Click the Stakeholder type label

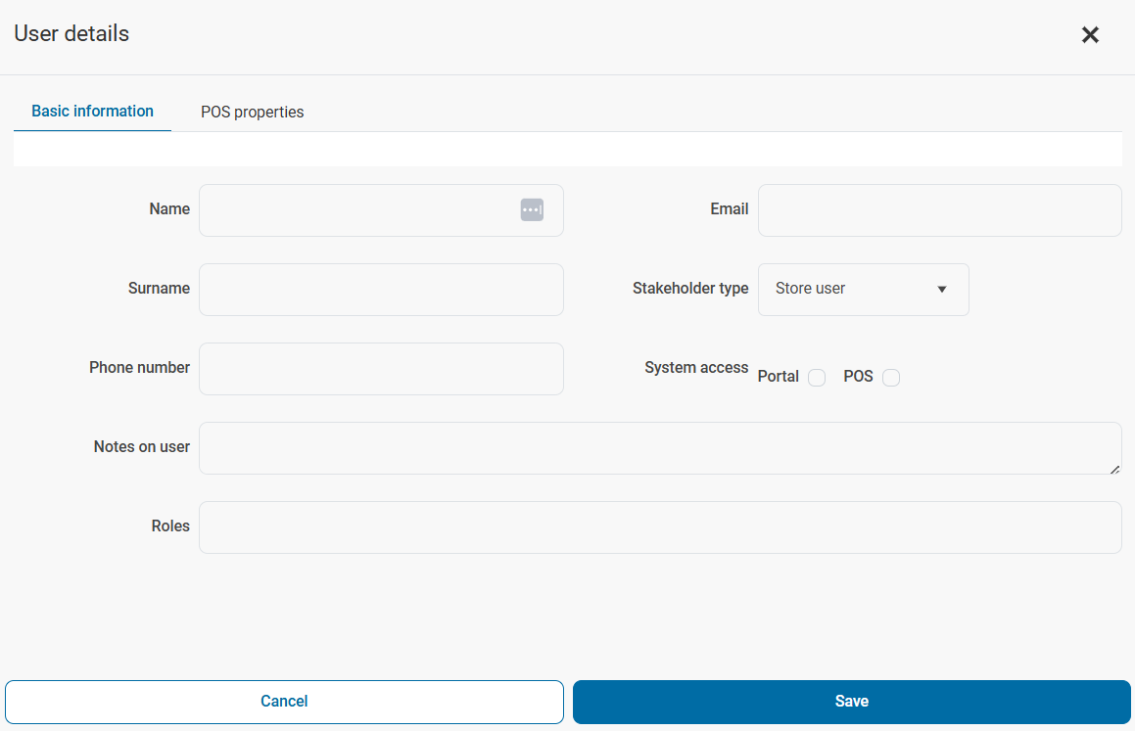pyautogui.click(x=690, y=289)
